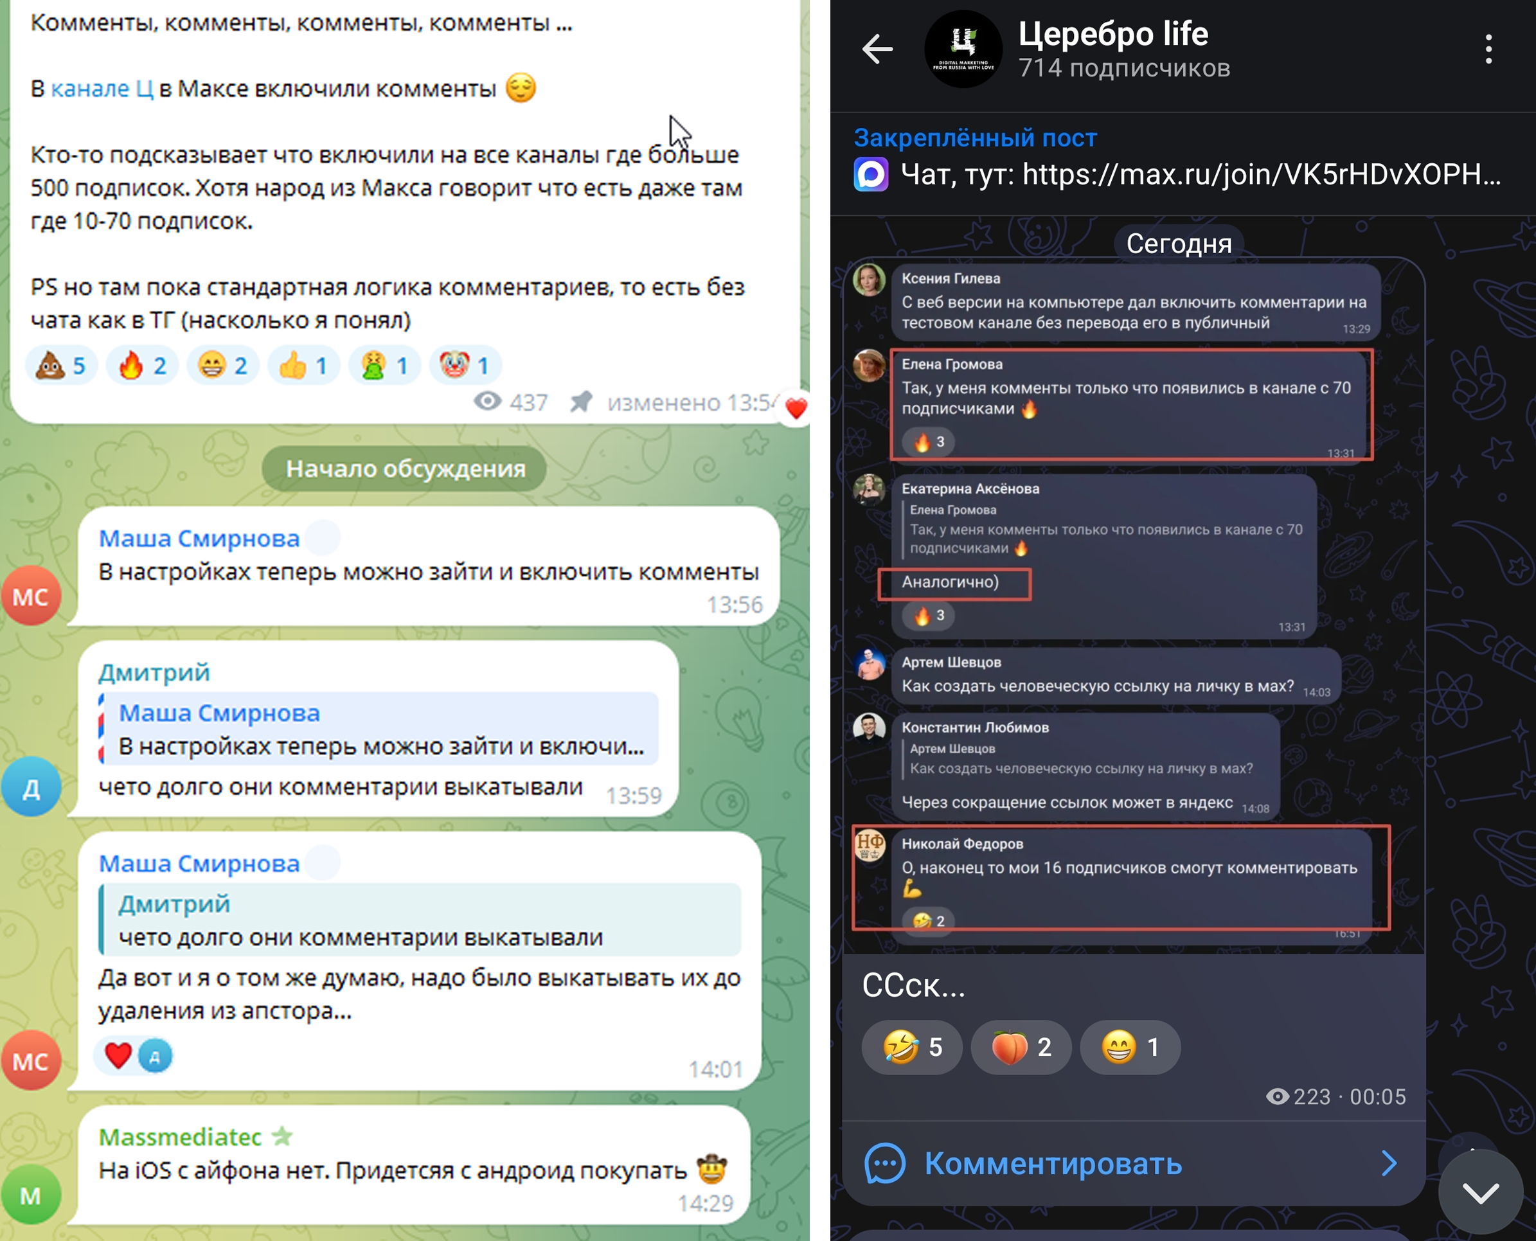
Task: Click the peach reaction with 2
Action: tap(1021, 1048)
